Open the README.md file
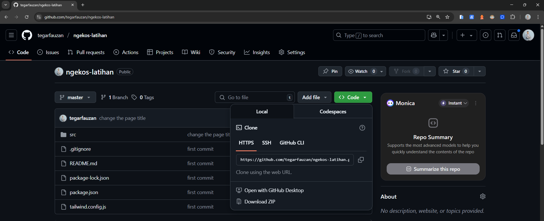This screenshot has height=221, width=544. pyautogui.click(x=83, y=163)
